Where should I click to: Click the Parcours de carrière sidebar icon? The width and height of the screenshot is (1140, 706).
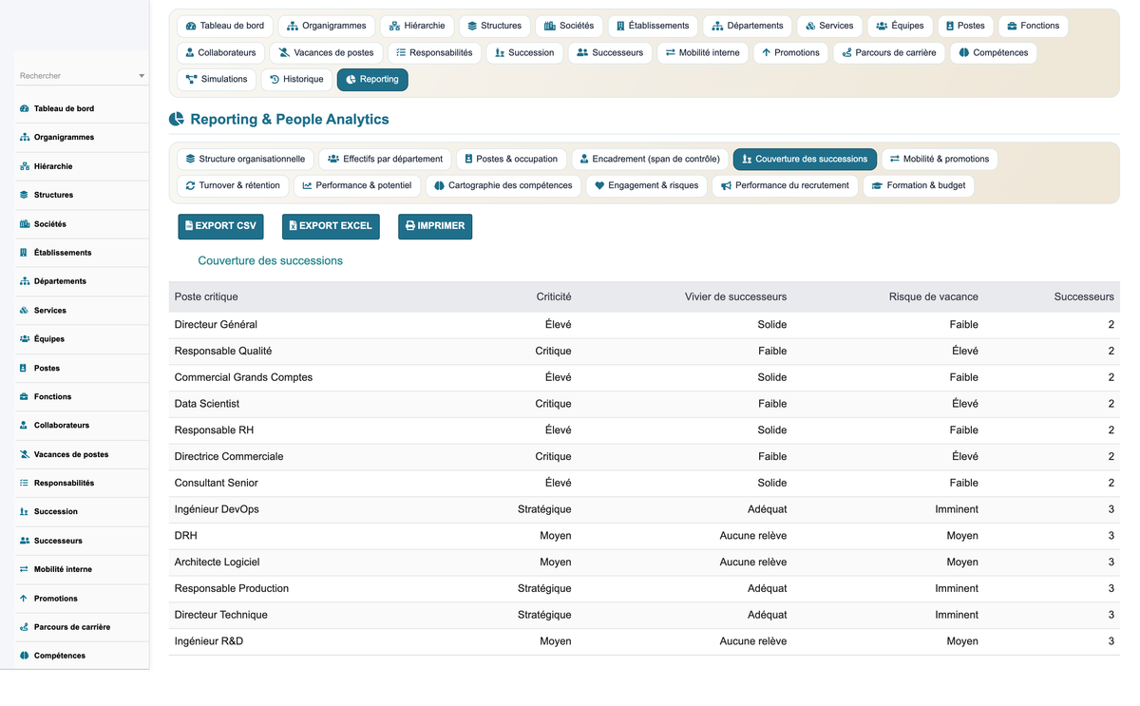24,627
